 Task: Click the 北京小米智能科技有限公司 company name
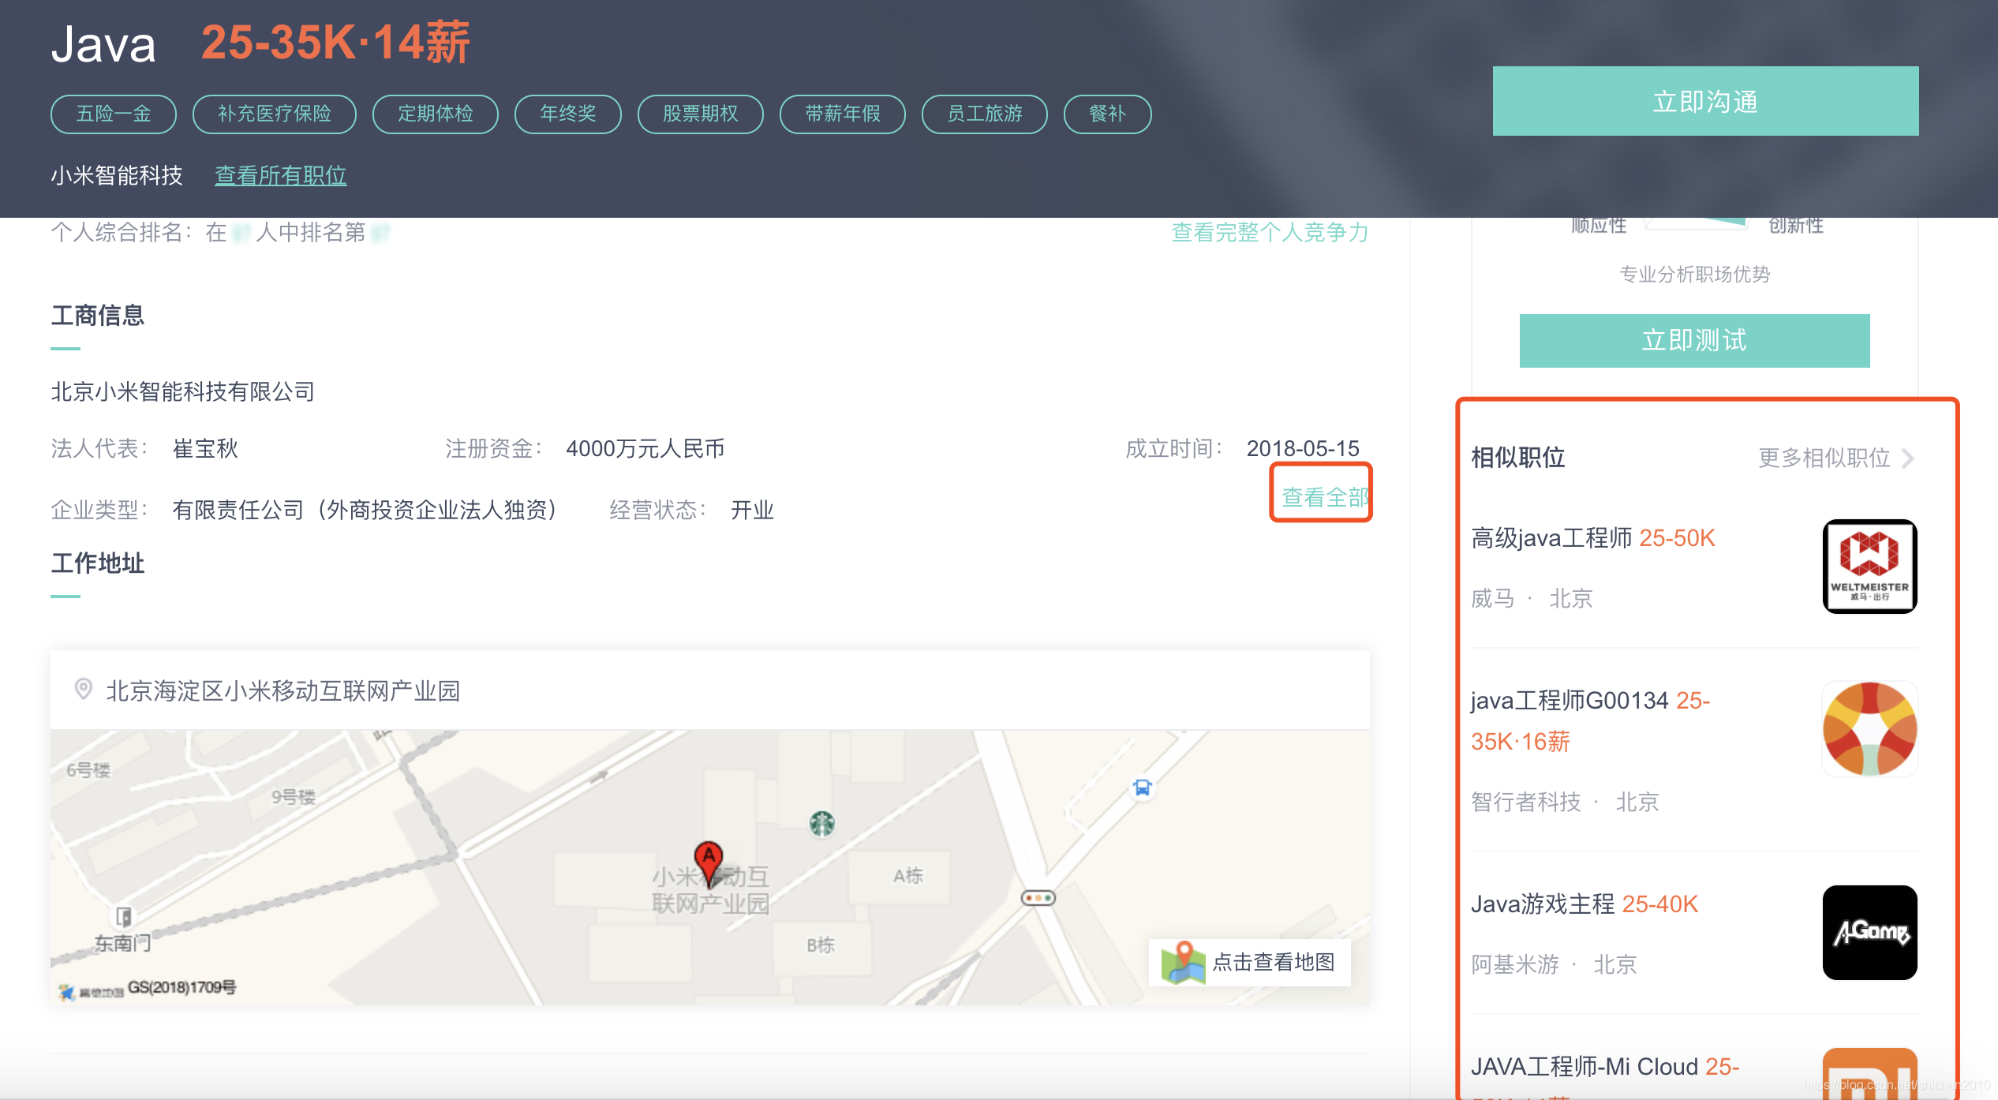coord(183,391)
